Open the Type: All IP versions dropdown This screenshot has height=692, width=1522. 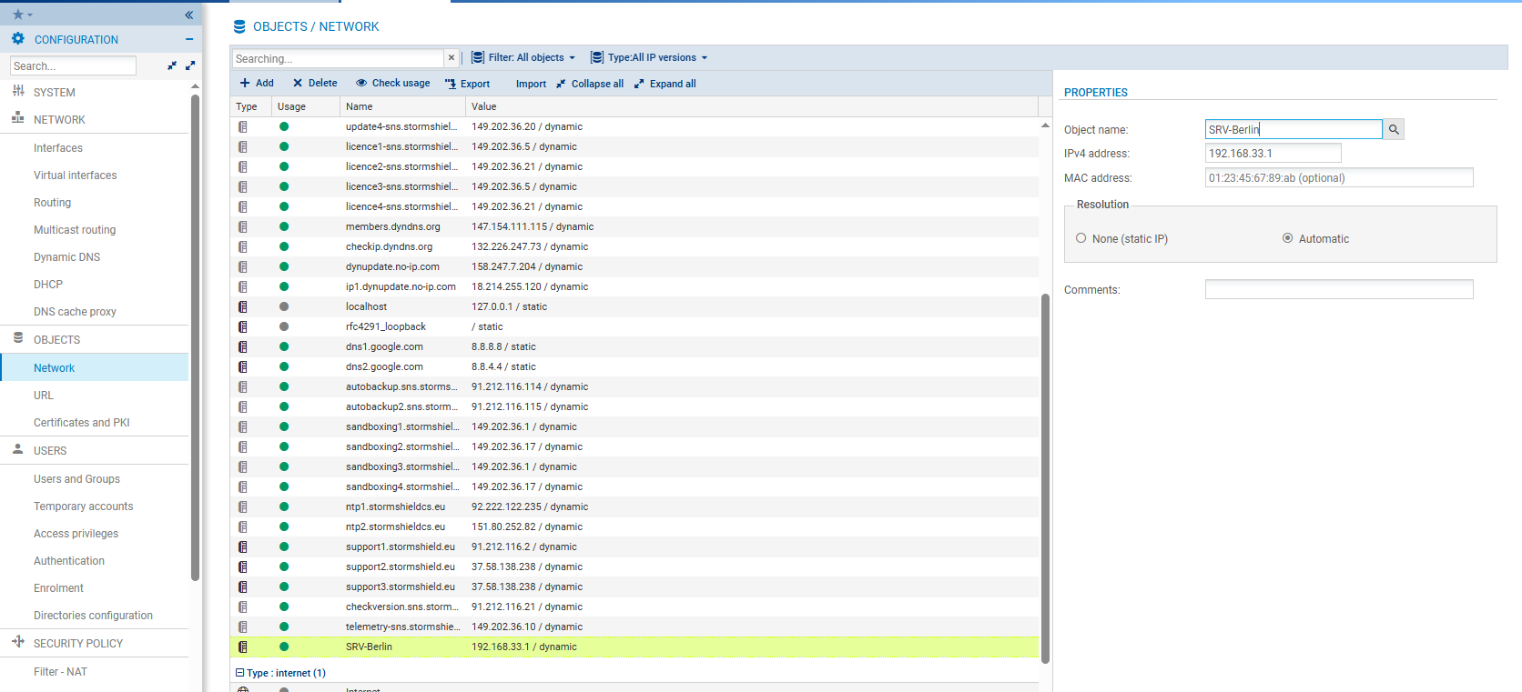point(649,57)
